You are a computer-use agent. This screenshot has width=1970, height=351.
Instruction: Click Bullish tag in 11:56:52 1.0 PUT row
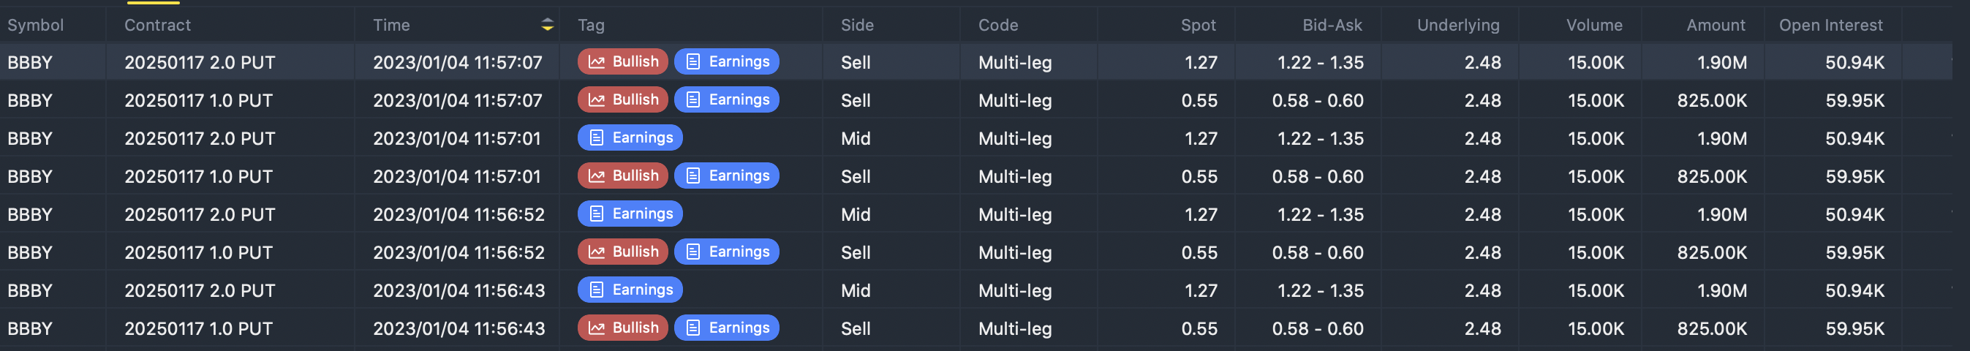tap(622, 252)
